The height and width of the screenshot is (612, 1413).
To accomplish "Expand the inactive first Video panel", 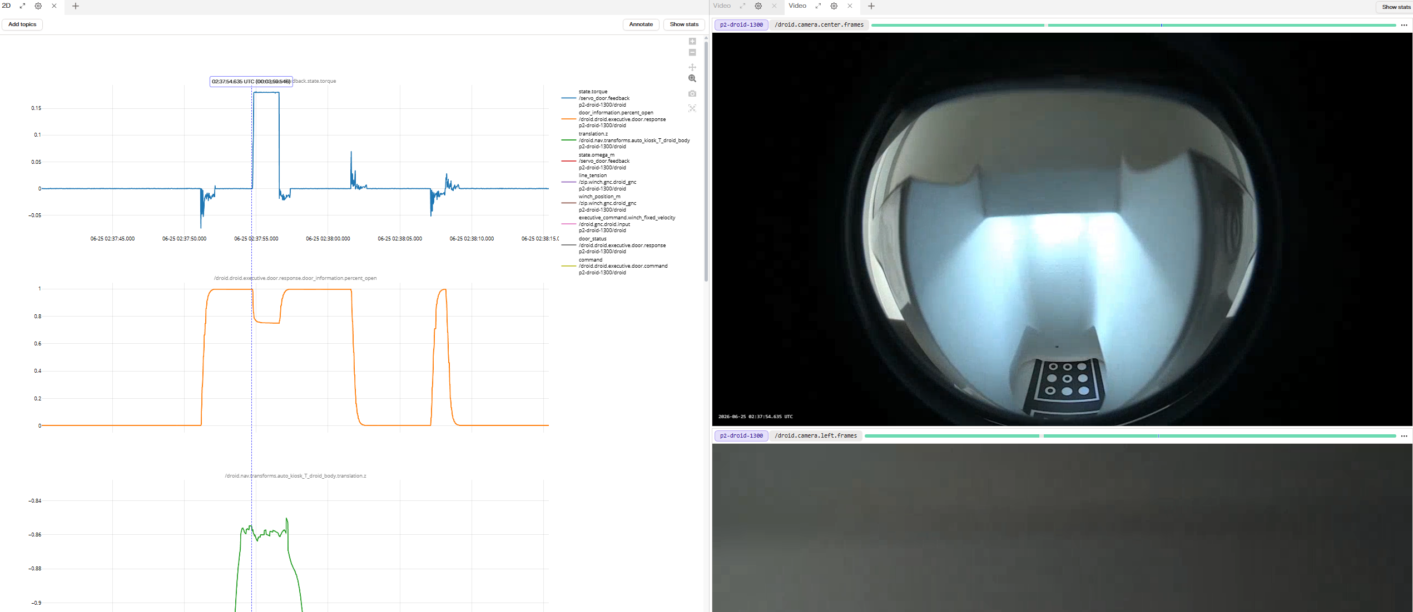I will click(742, 6).
